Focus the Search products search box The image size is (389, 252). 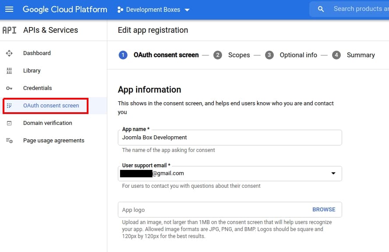pos(357,9)
